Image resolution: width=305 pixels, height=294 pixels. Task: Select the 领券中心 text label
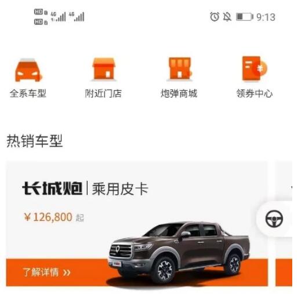[255, 93]
